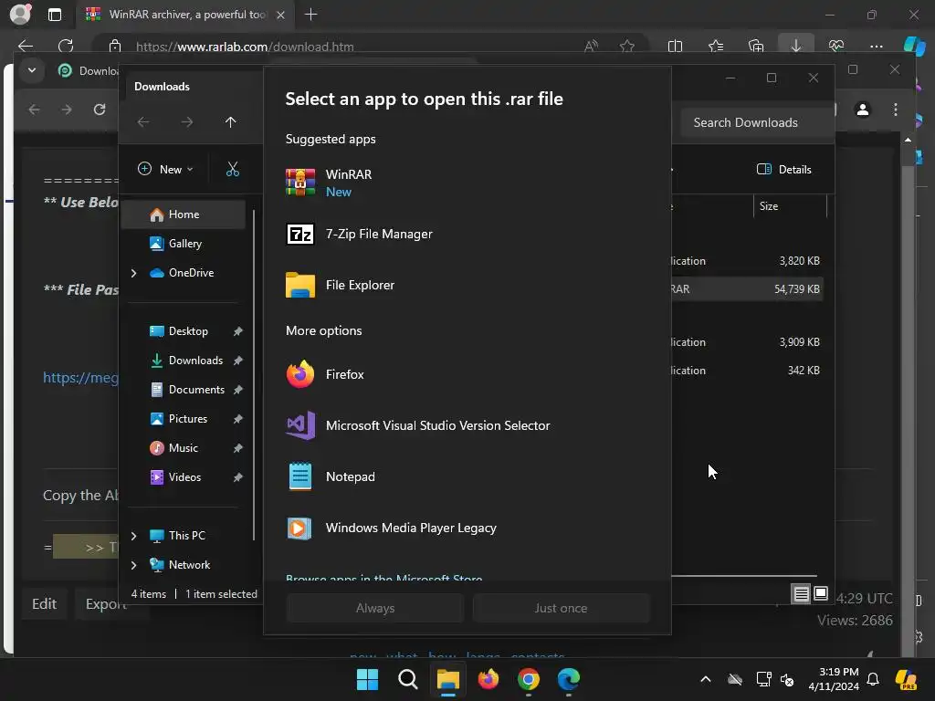The height and width of the screenshot is (701, 935).
Task: Switch Explorer to large thumbnails view
Action: point(821,593)
